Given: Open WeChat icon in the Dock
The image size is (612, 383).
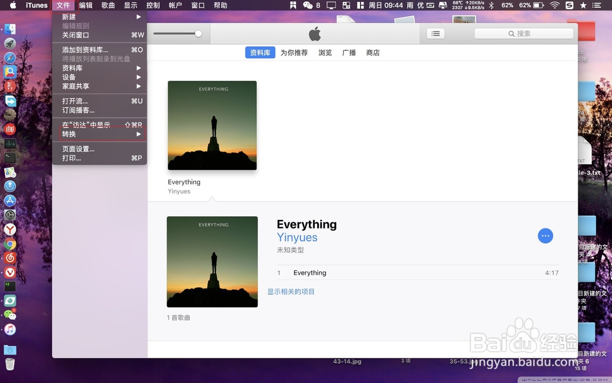Looking at the screenshot, I should (x=10, y=315).
